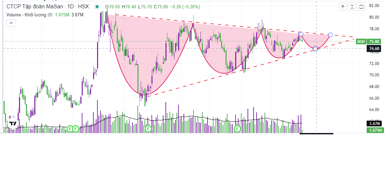Select the drawing anchor point at the 77.00 peak
The width and height of the screenshot is (385, 180).
(301, 34)
